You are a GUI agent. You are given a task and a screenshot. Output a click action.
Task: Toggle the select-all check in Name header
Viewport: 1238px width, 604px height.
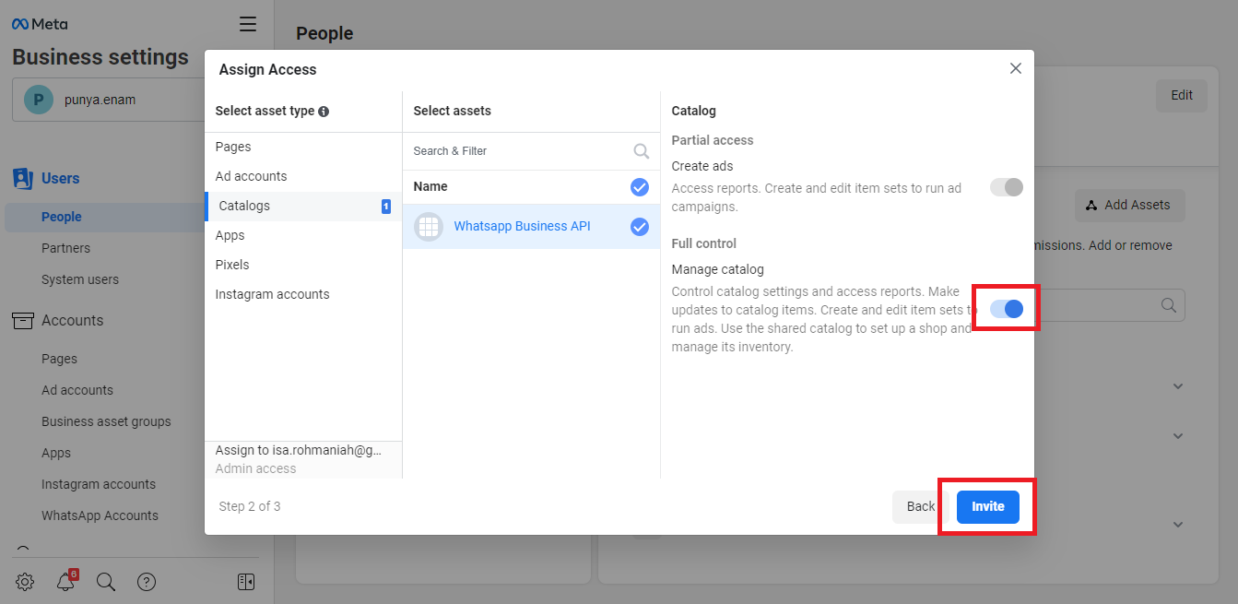[x=640, y=187]
